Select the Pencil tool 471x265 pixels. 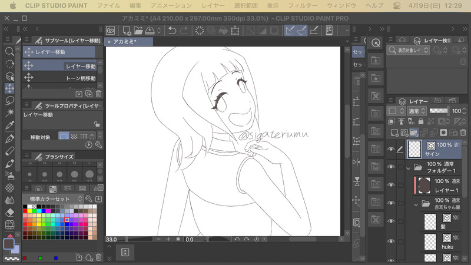9,151
